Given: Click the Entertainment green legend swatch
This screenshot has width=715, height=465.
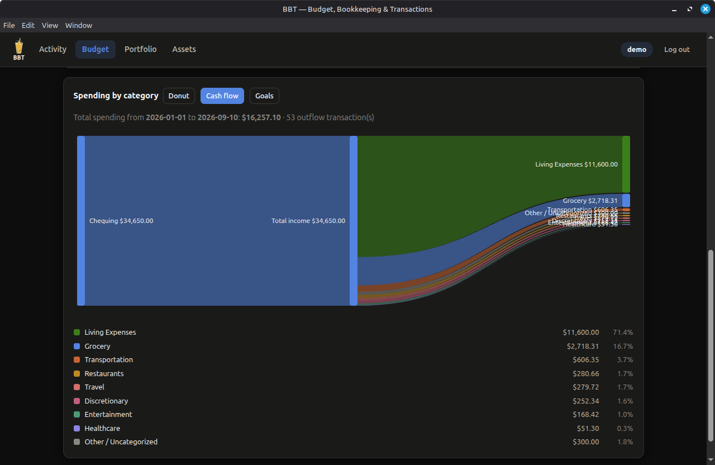Looking at the screenshot, I should pyautogui.click(x=77, y=414).
